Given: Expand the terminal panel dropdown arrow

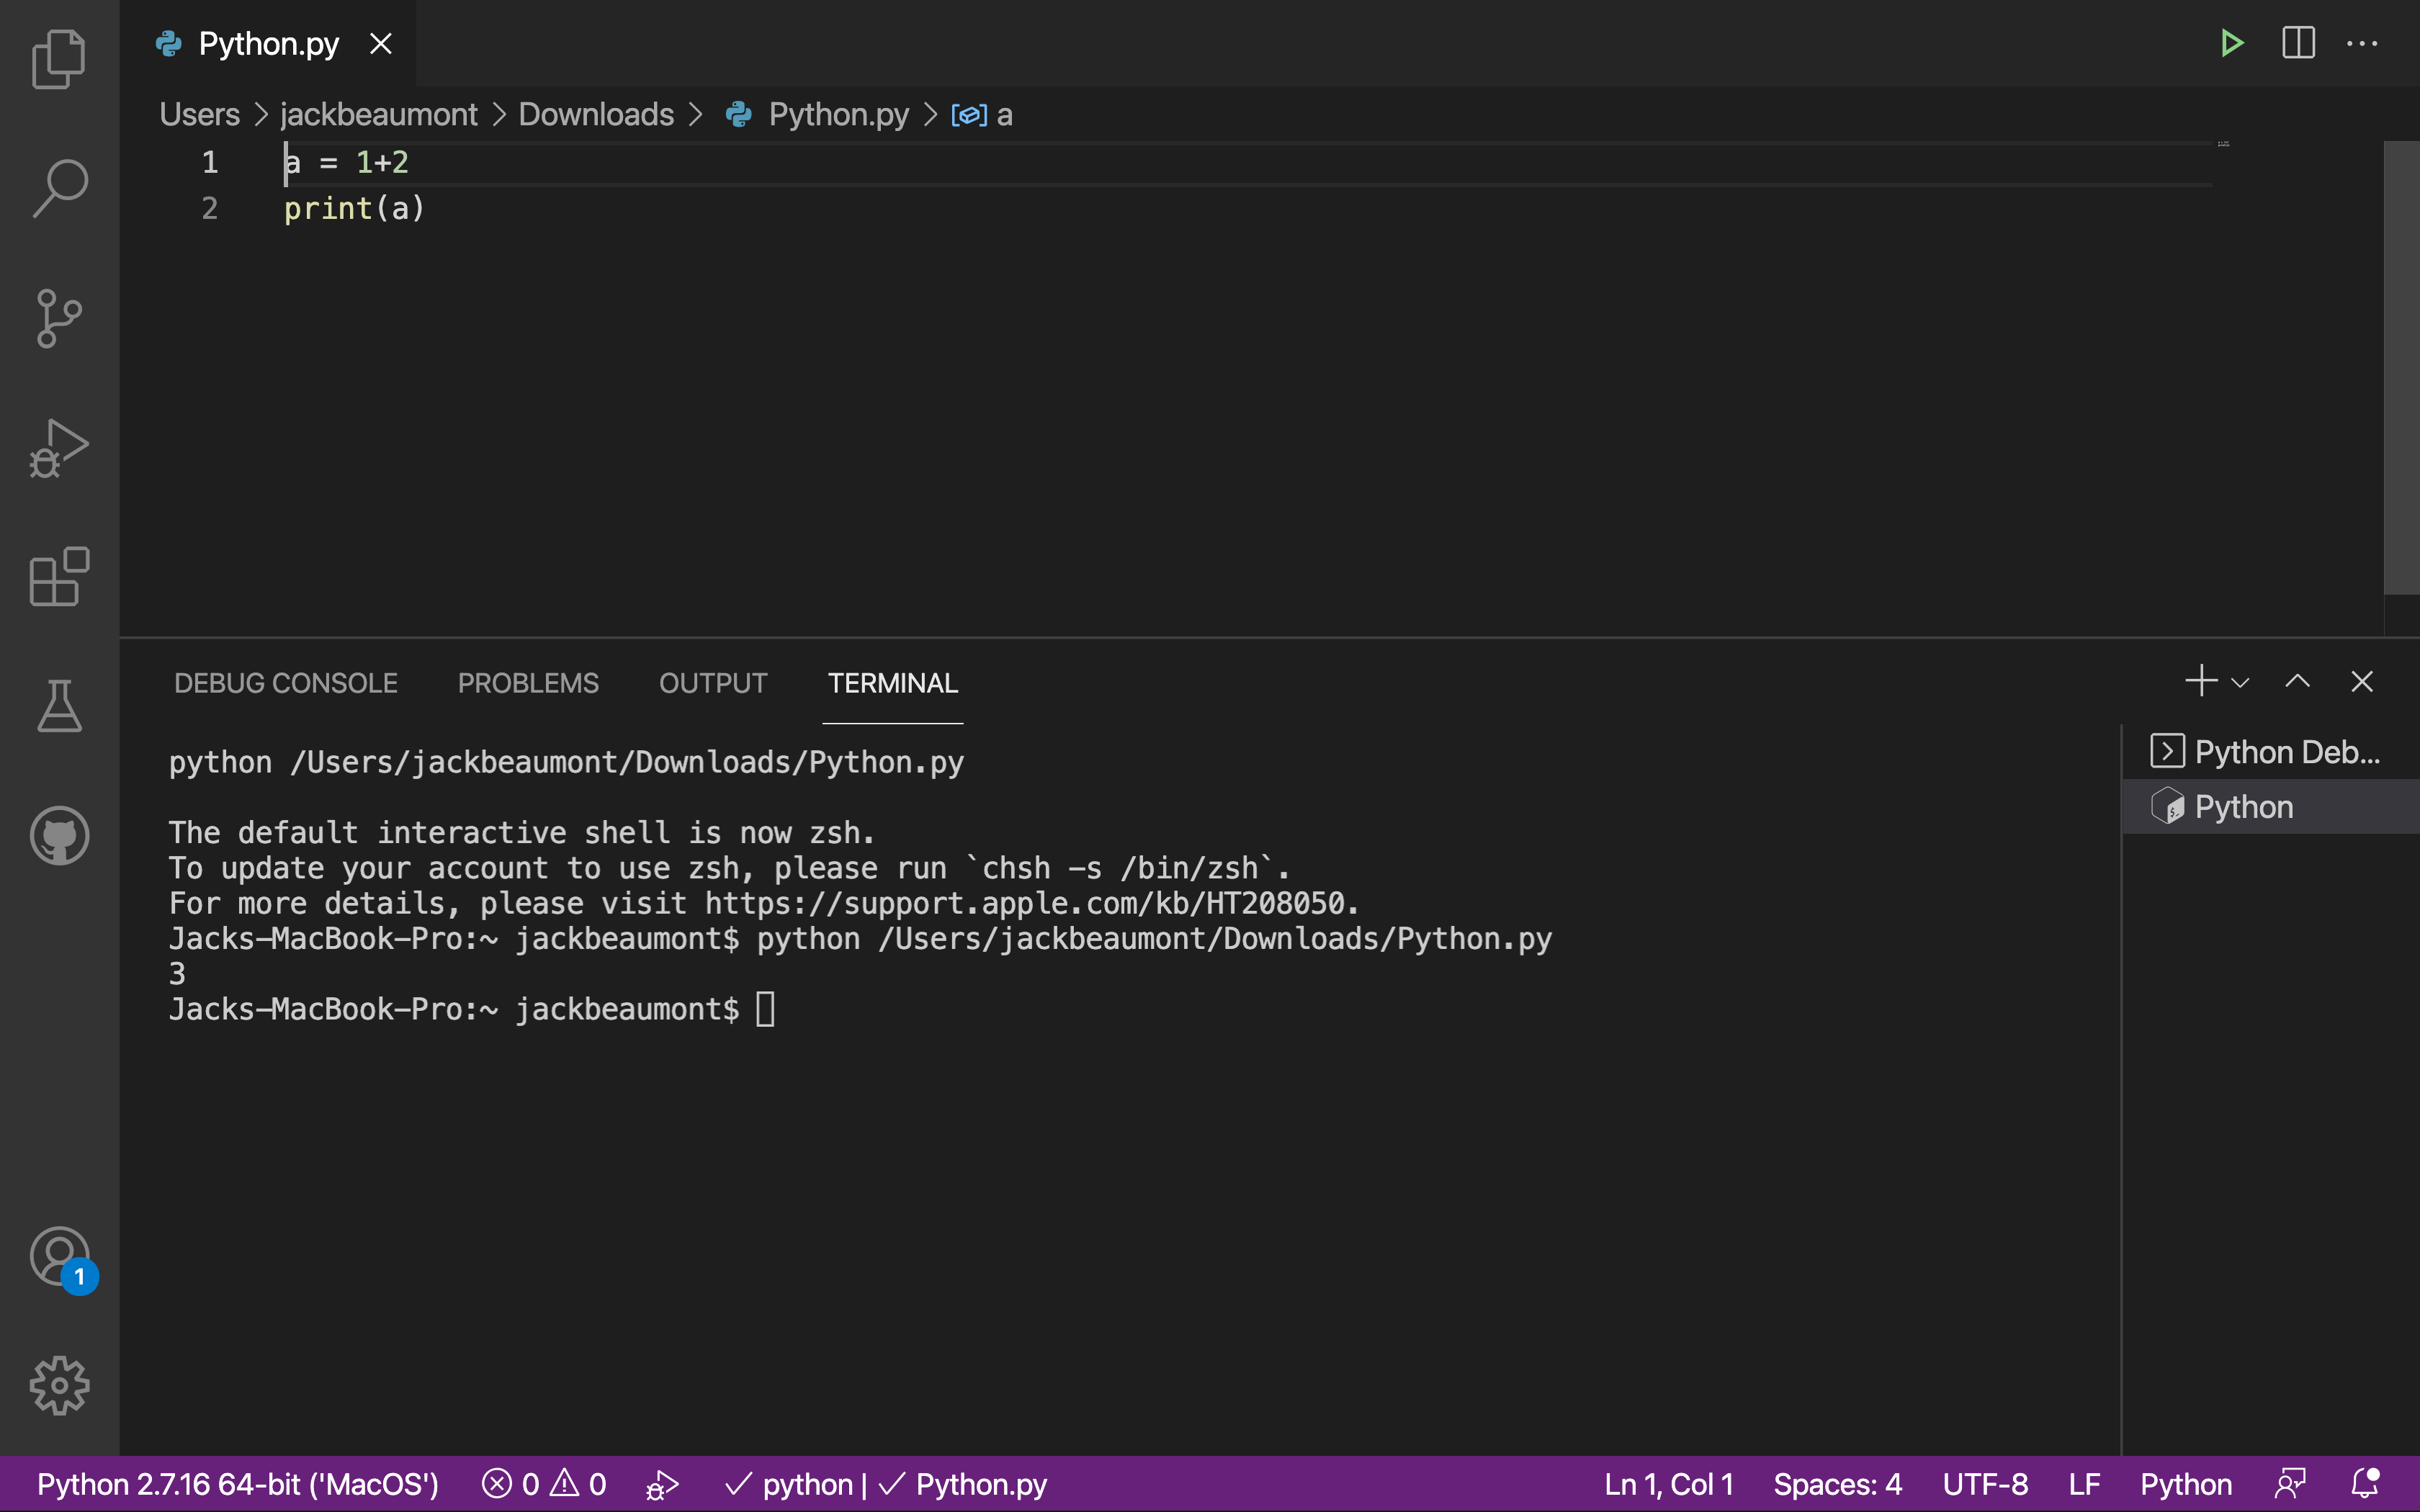Looking at the screenshot, I should pos(2242,681).
